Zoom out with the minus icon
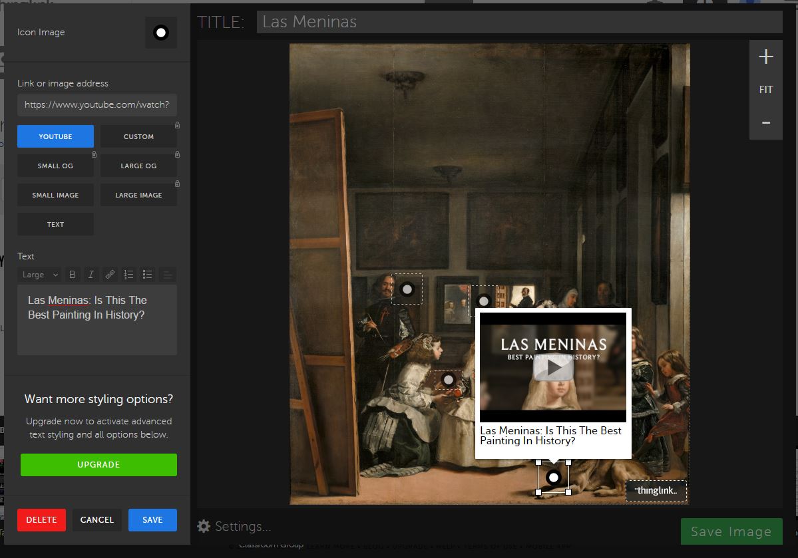Screen dimensions: 798x558 click(x=766, y=122)
